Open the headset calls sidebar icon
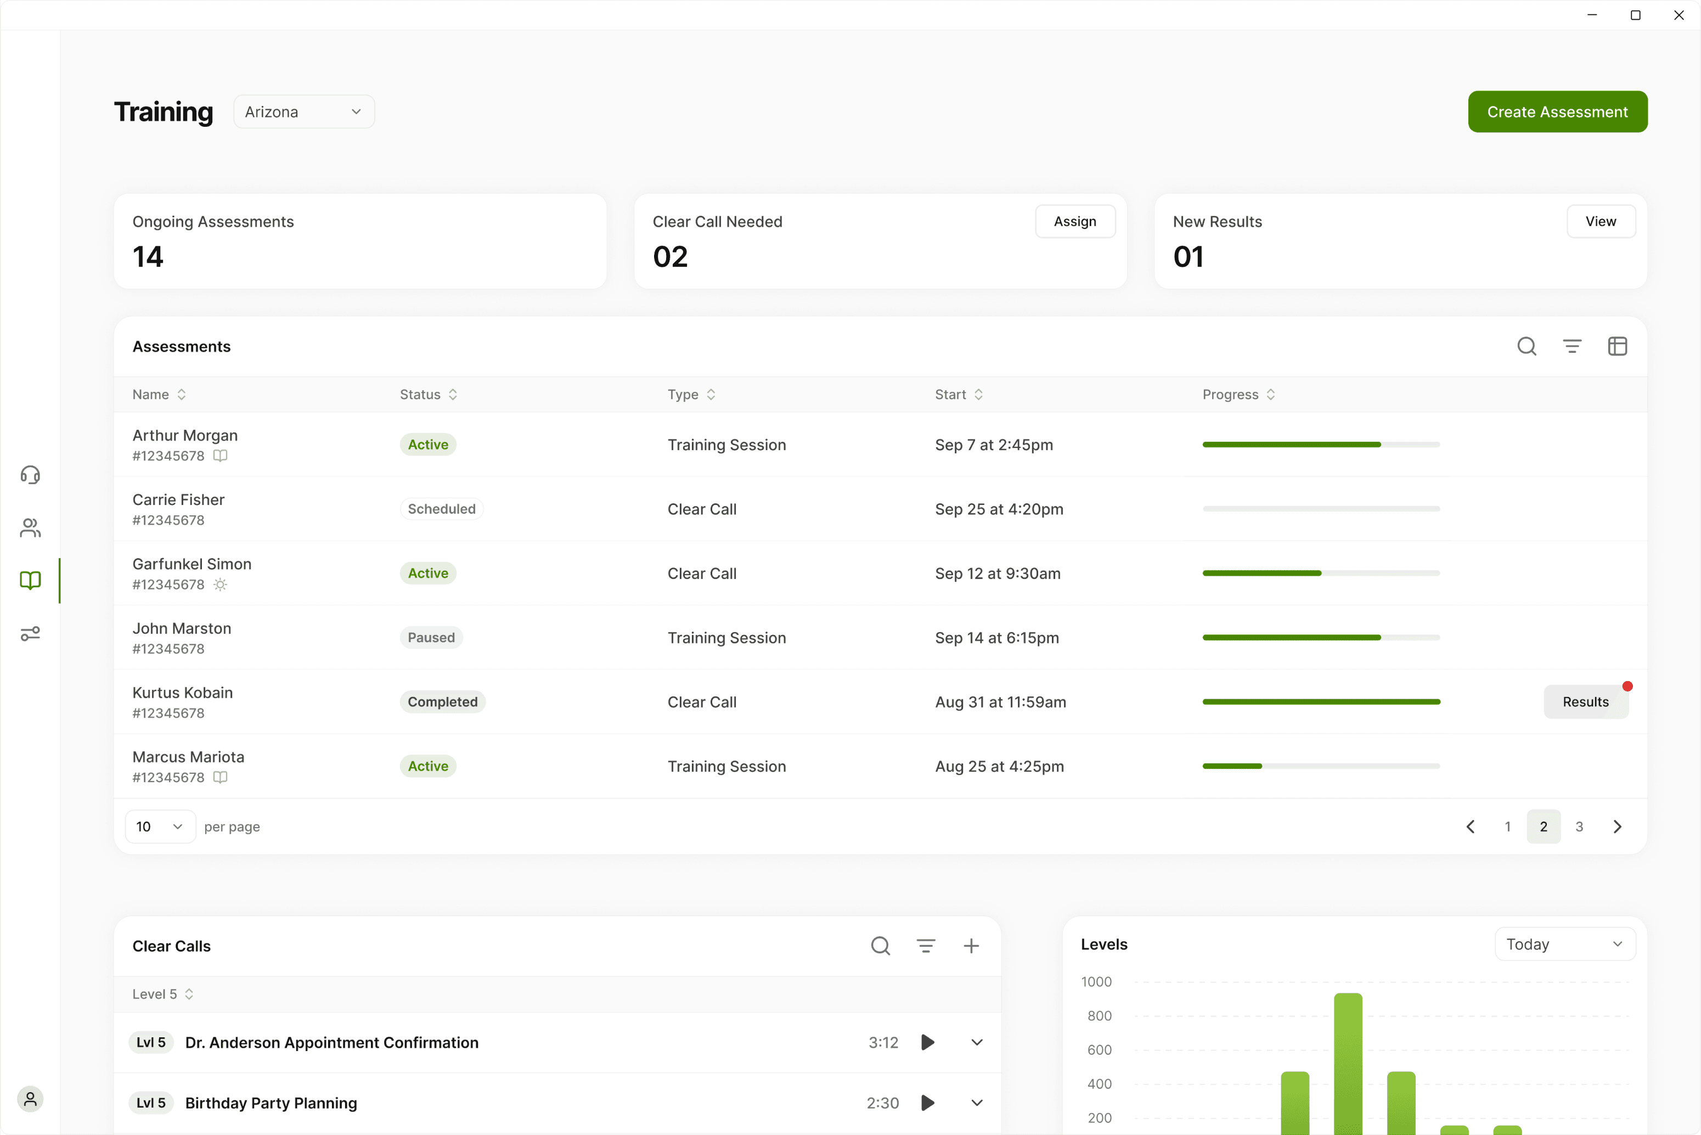This screenshot has width=1701, height=1135. pos(30,475)
